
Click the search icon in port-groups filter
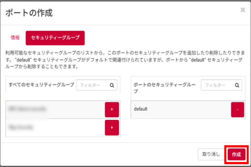point(237,85)
